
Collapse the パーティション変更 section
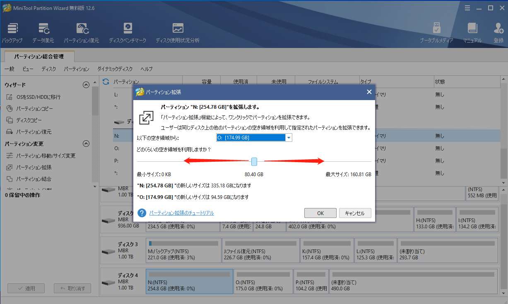86,143
